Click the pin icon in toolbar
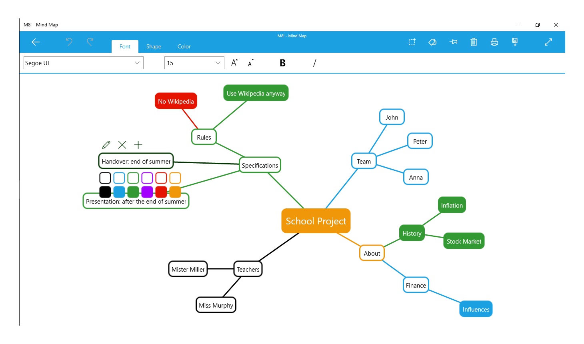The image size is (584, 344). pyautogui.click(x=453, y=42)
